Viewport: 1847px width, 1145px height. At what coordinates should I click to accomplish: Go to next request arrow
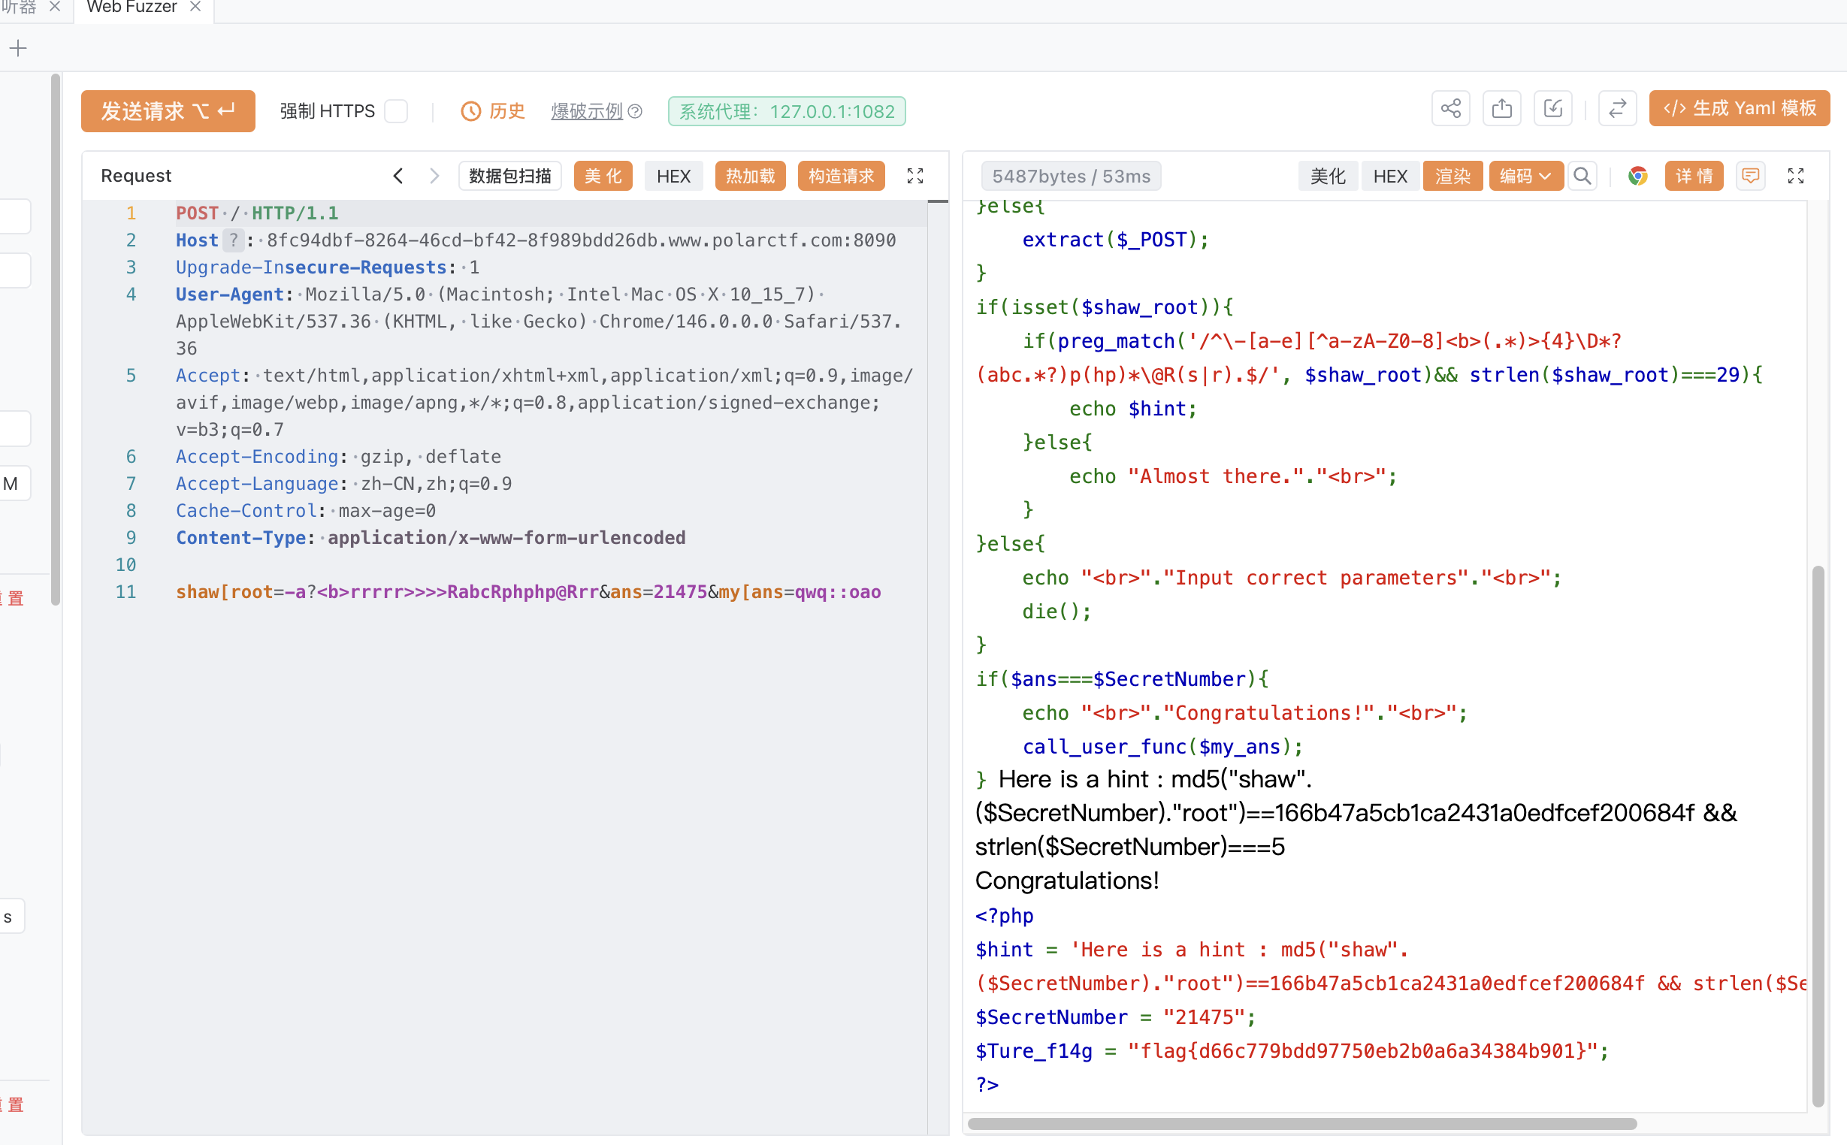tap(434, 176)
